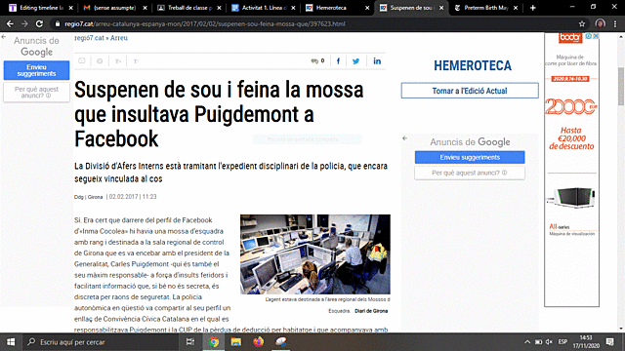Click Per què aquest anunci in left ad
Viewport: 625px width, 351px height.
(x=36, y=92)
